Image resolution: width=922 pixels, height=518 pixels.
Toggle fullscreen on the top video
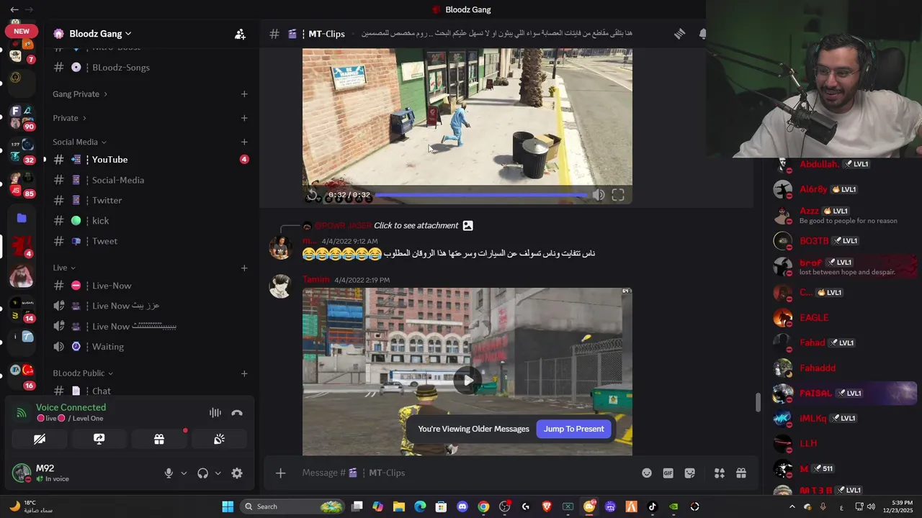[x=618, y=195]
